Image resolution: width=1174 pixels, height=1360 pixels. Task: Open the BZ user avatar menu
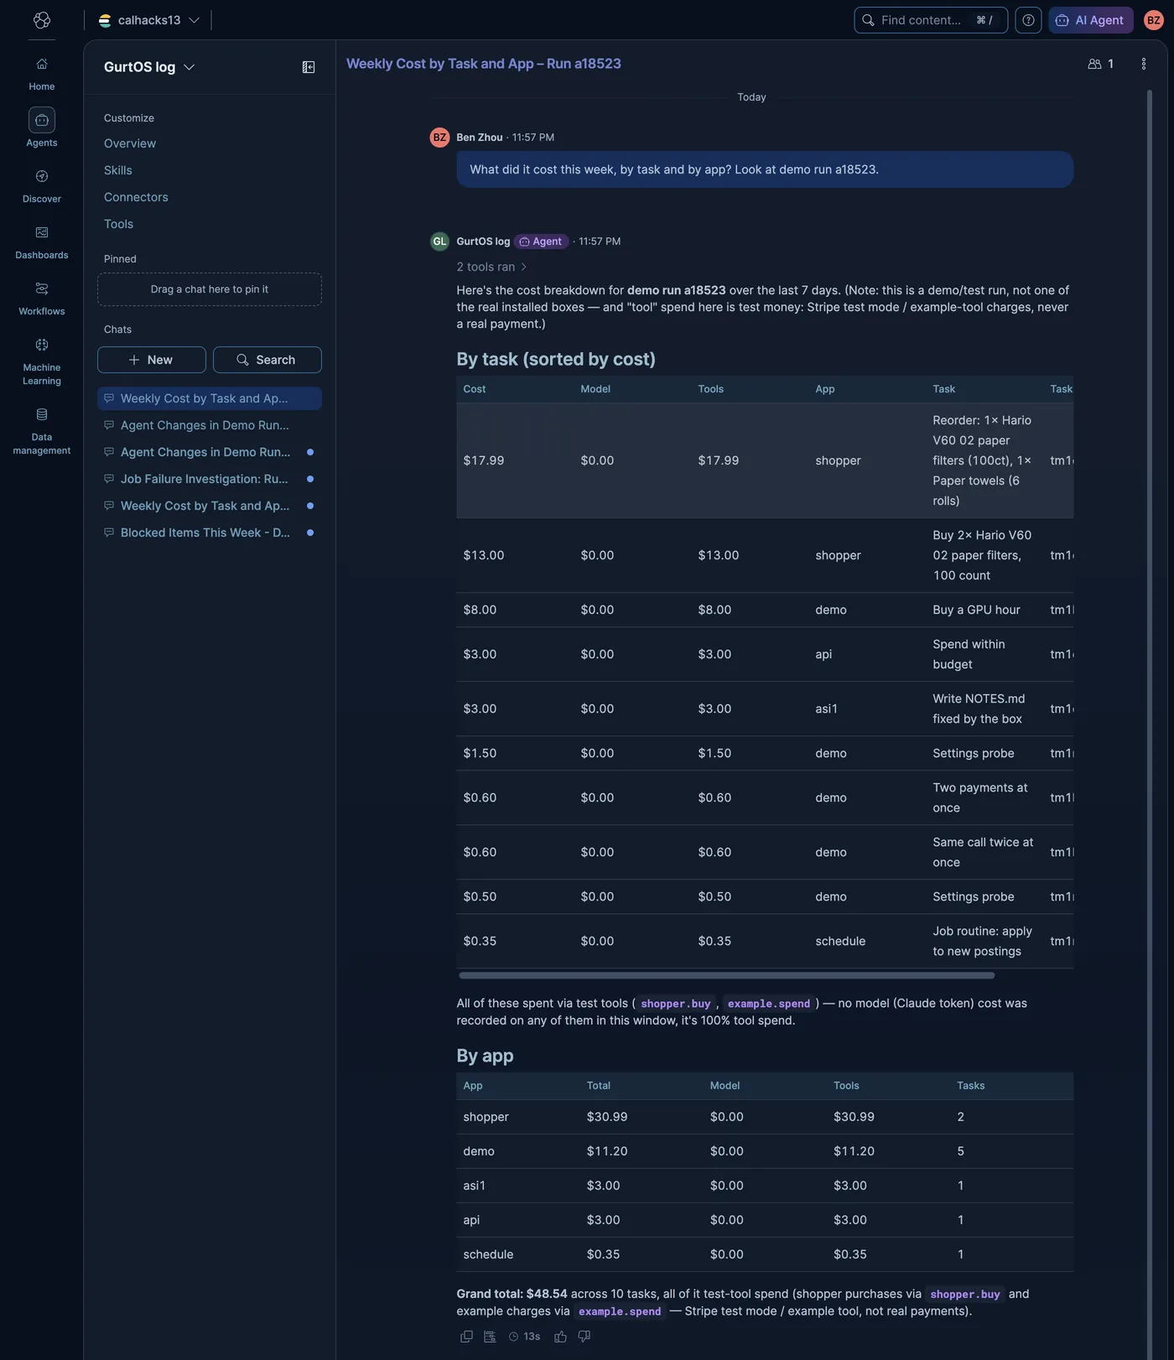pos(1154,20)
